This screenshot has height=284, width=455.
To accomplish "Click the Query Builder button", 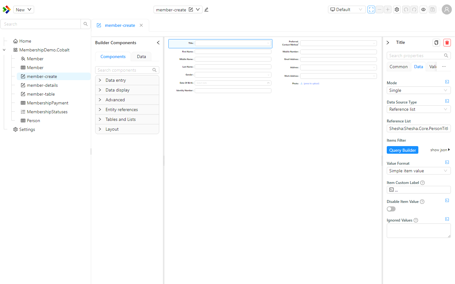I will click(403, 150).
